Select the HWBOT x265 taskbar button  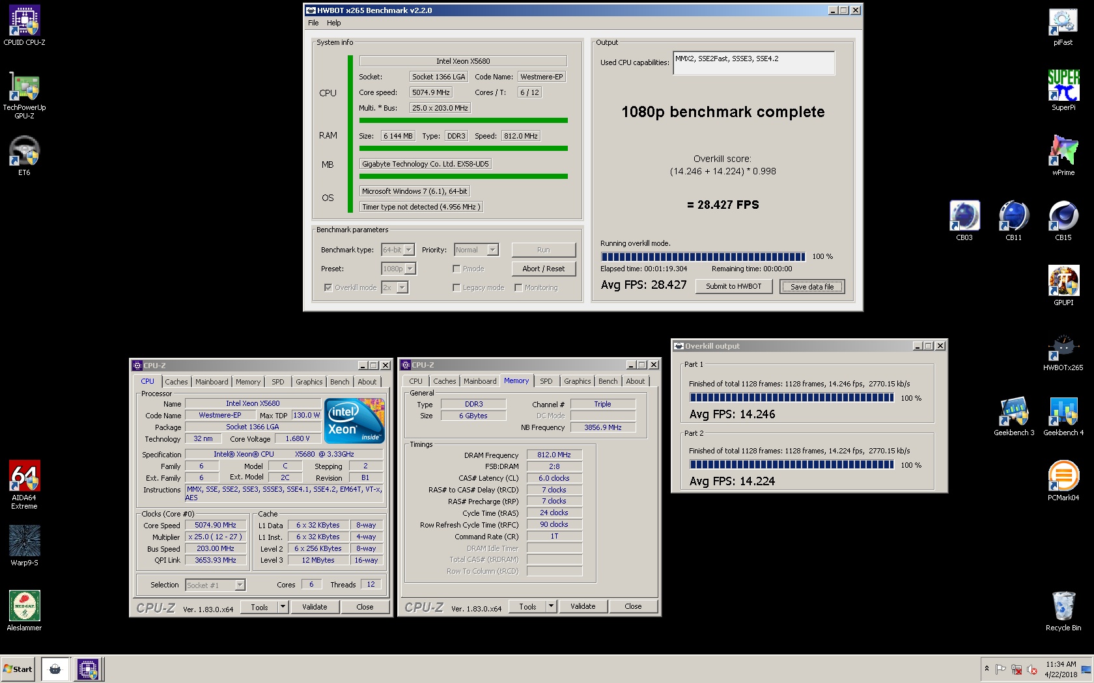[55, 669]
